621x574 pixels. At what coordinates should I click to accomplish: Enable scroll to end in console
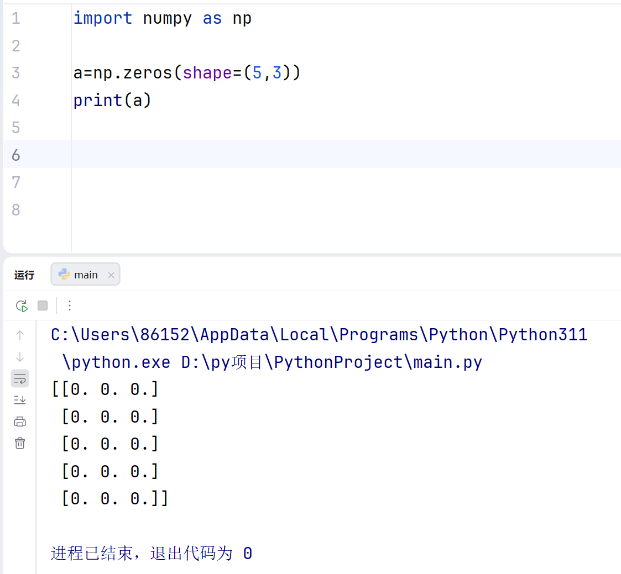pyautogui.click(x=20, y=399)
